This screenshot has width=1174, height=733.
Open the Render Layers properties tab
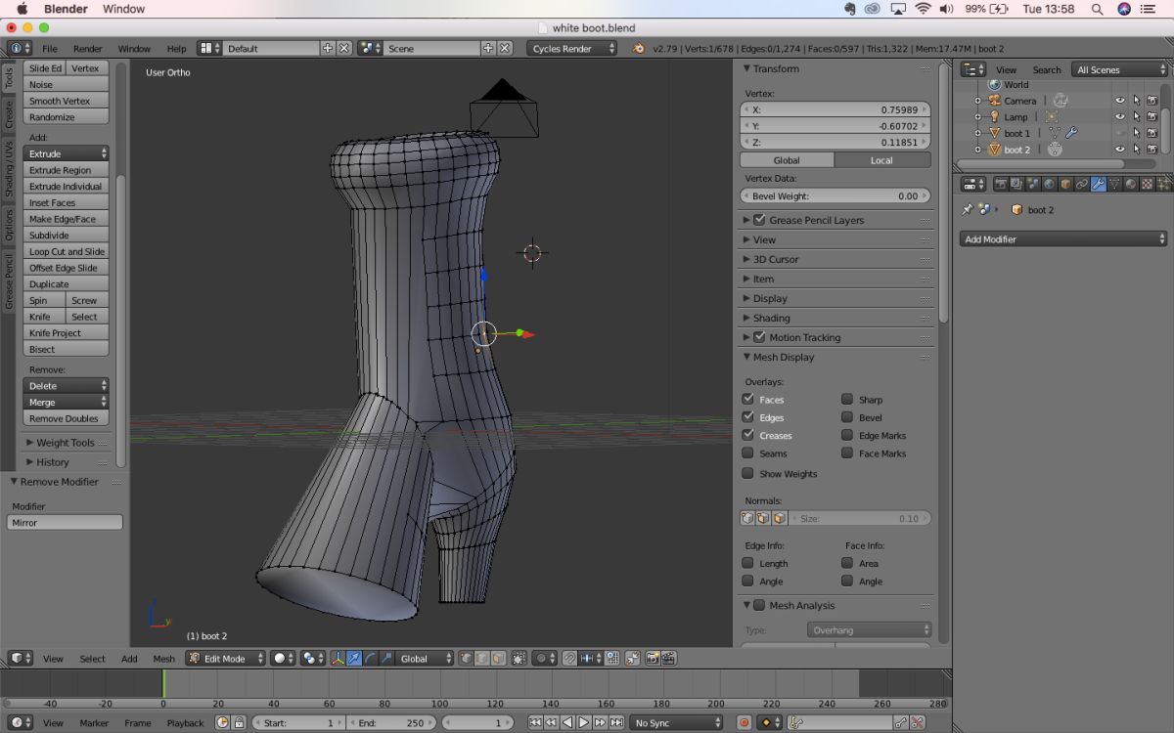click(1016, 184)
